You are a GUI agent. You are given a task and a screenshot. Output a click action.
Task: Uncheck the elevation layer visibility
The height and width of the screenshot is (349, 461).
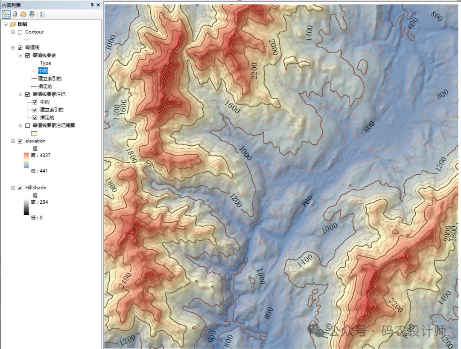(x=20, y=141)
